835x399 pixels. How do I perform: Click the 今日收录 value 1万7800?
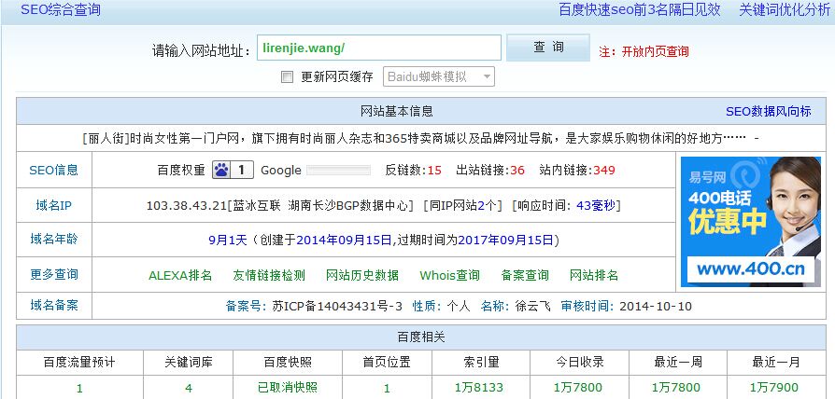point(578,388)
